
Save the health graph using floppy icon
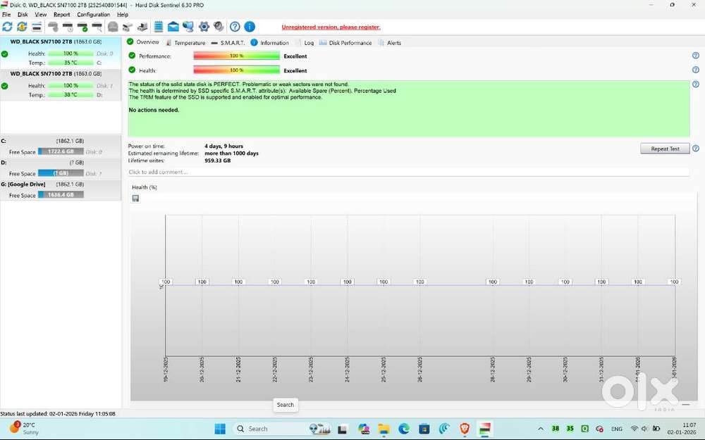coord(135,199)
